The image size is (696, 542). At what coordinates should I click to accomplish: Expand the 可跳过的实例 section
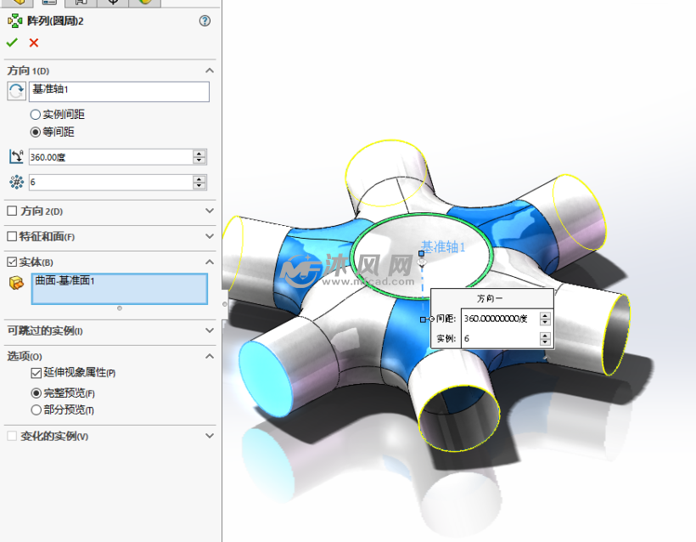[x=210, y=330]
